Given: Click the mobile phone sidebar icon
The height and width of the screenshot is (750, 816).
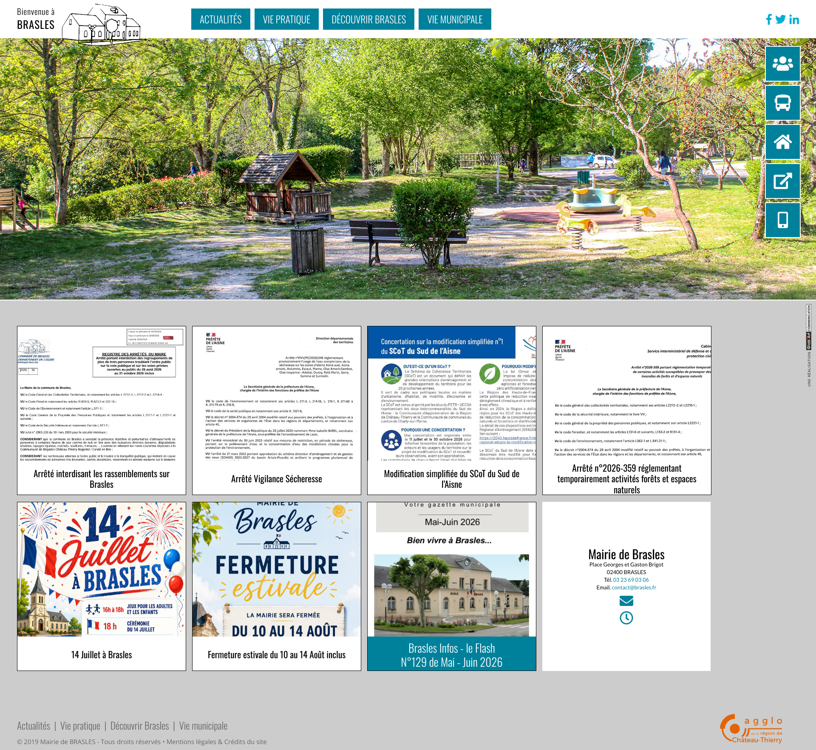Looking at the screenshot, I should coord(782,220).
